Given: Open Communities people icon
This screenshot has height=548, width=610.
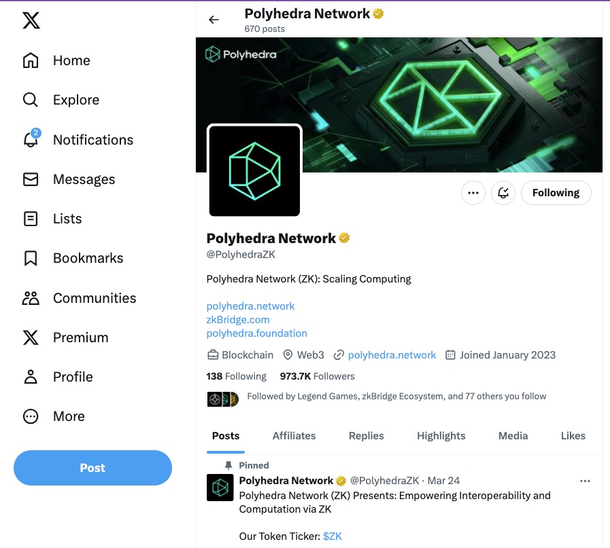Looking at the screenshot, I should tap(31, 298).
